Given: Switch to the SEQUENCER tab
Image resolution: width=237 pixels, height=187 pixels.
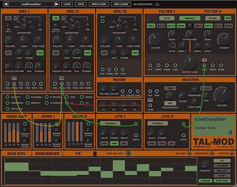Looking at the screenshot, I should click(47, 153).
